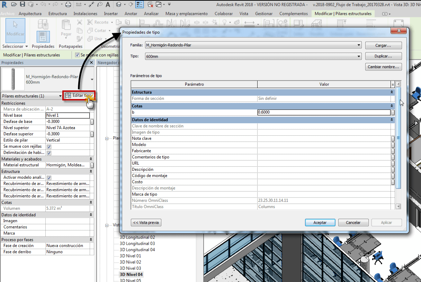Open the Archivo menu tab
The width and height of the screenshot is (421, 282).
(x=8, y=14)
